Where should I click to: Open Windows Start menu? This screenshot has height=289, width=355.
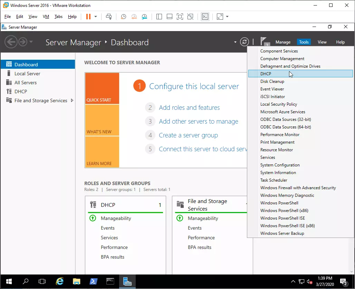(x=9, y=281)
